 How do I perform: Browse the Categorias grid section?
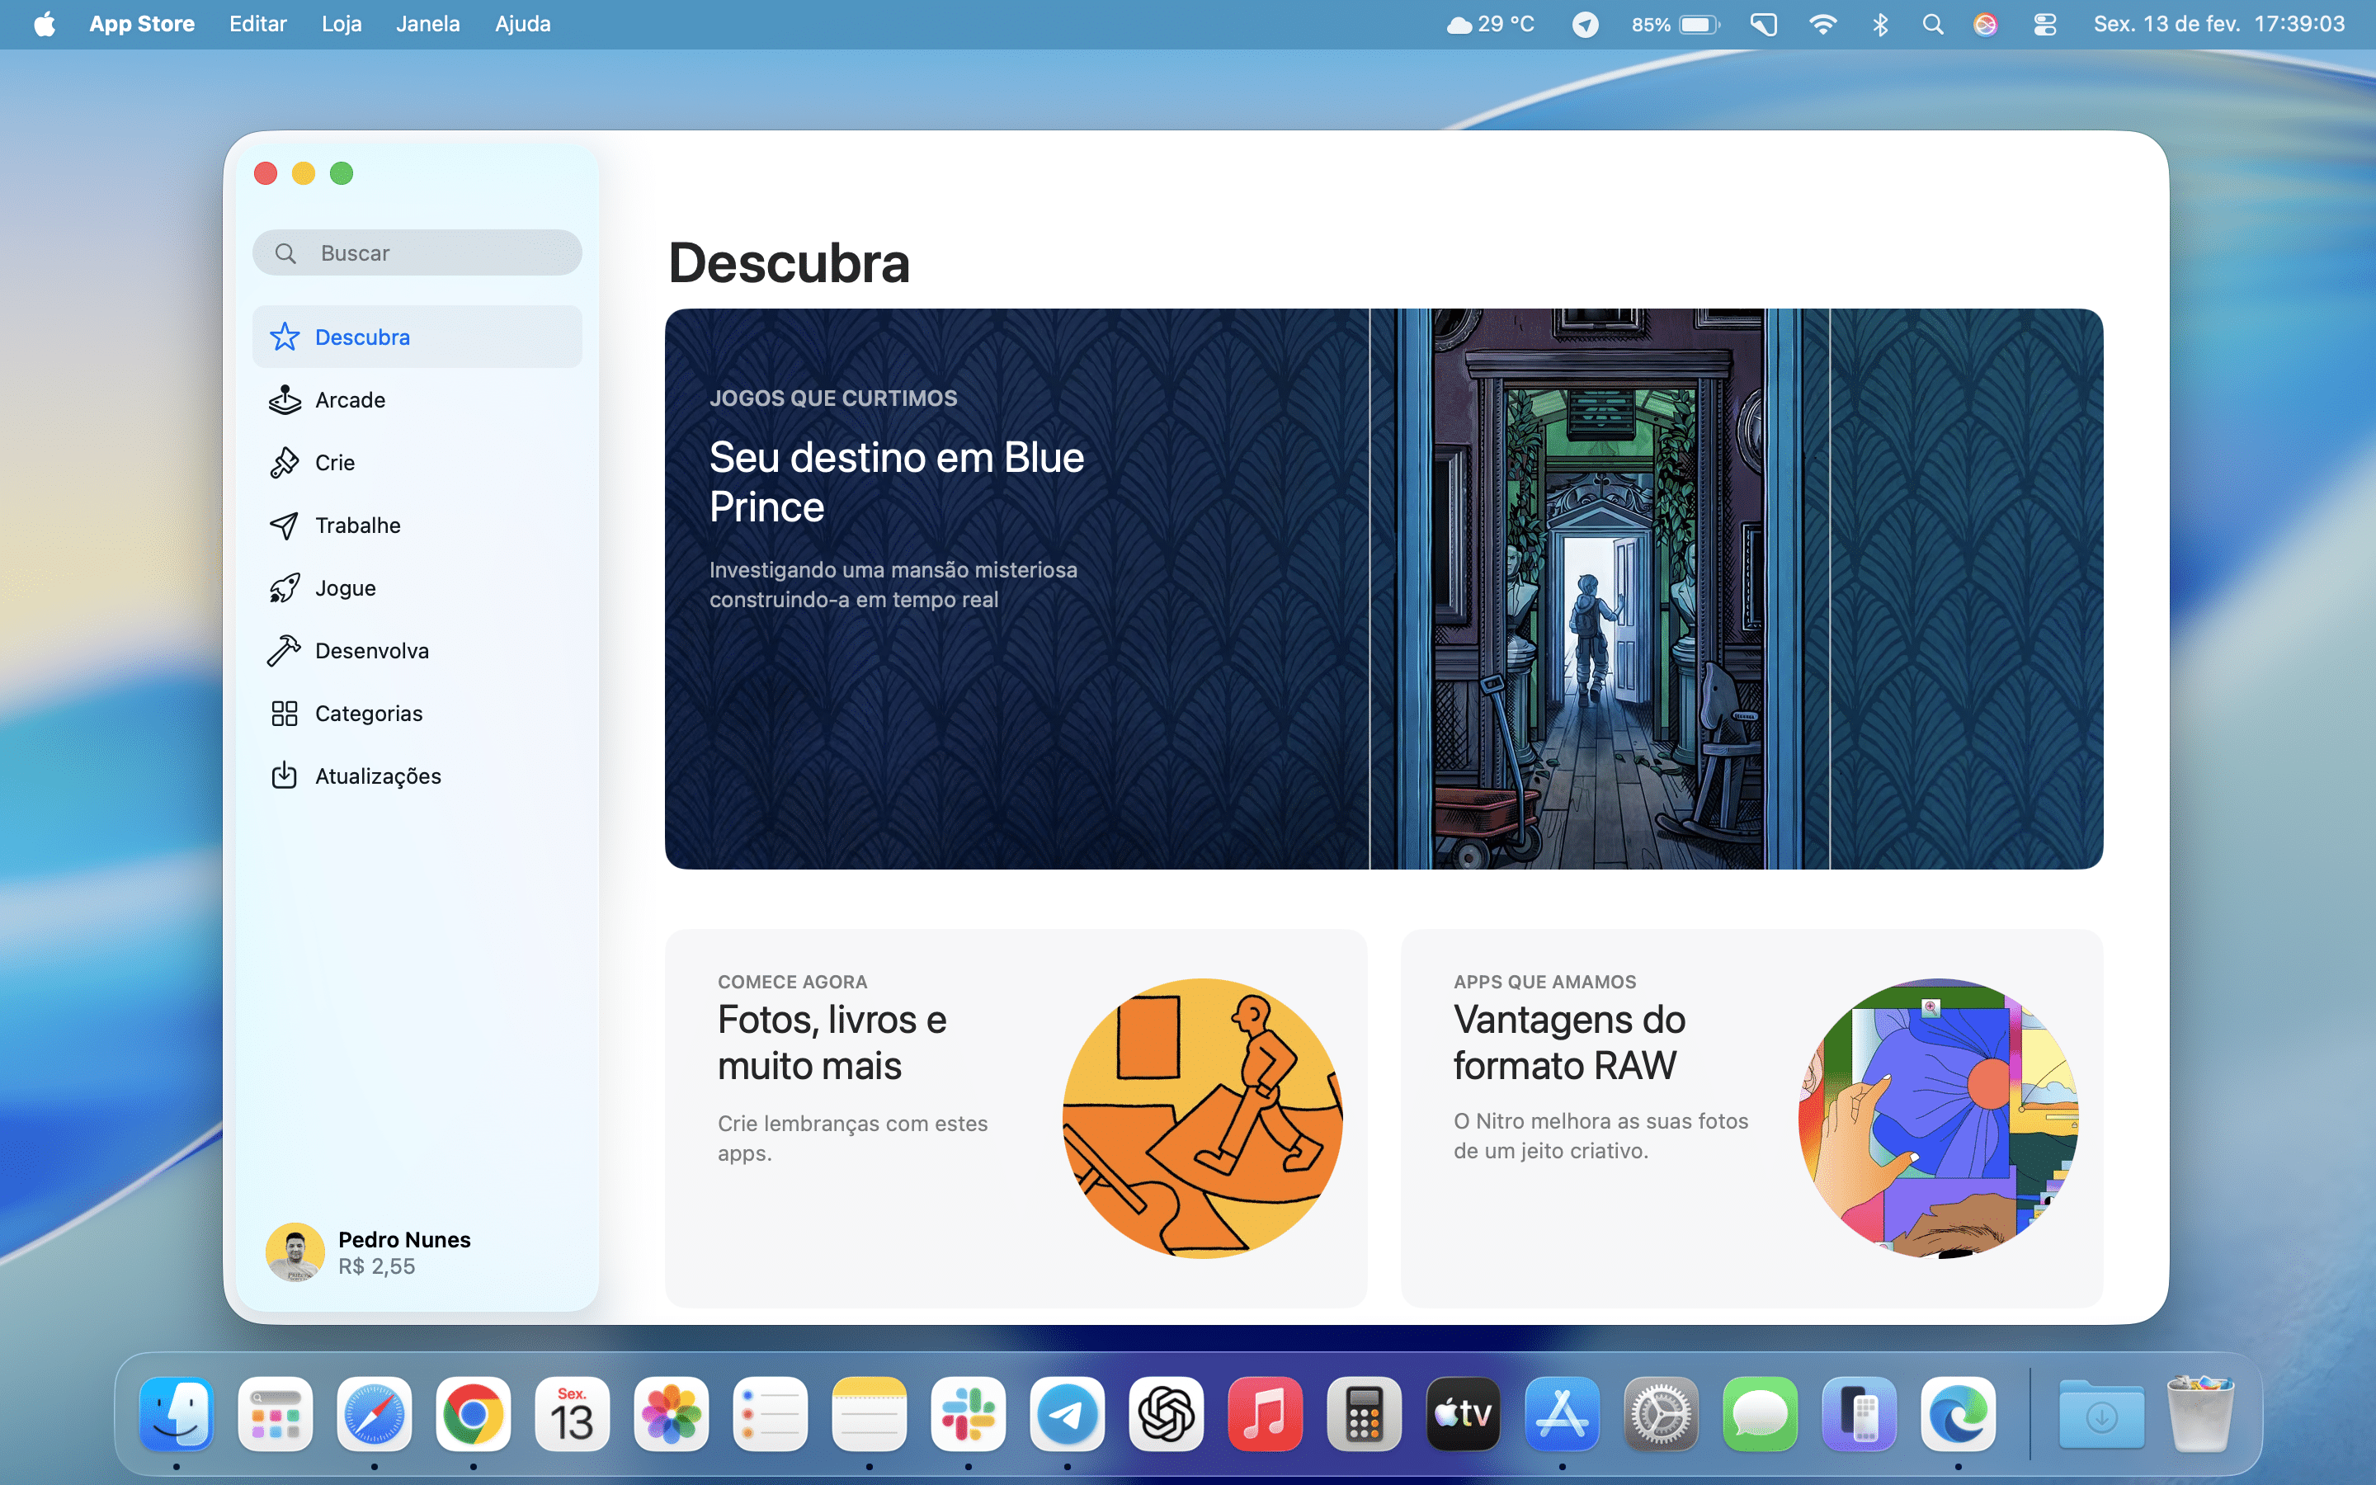point(368,713)
